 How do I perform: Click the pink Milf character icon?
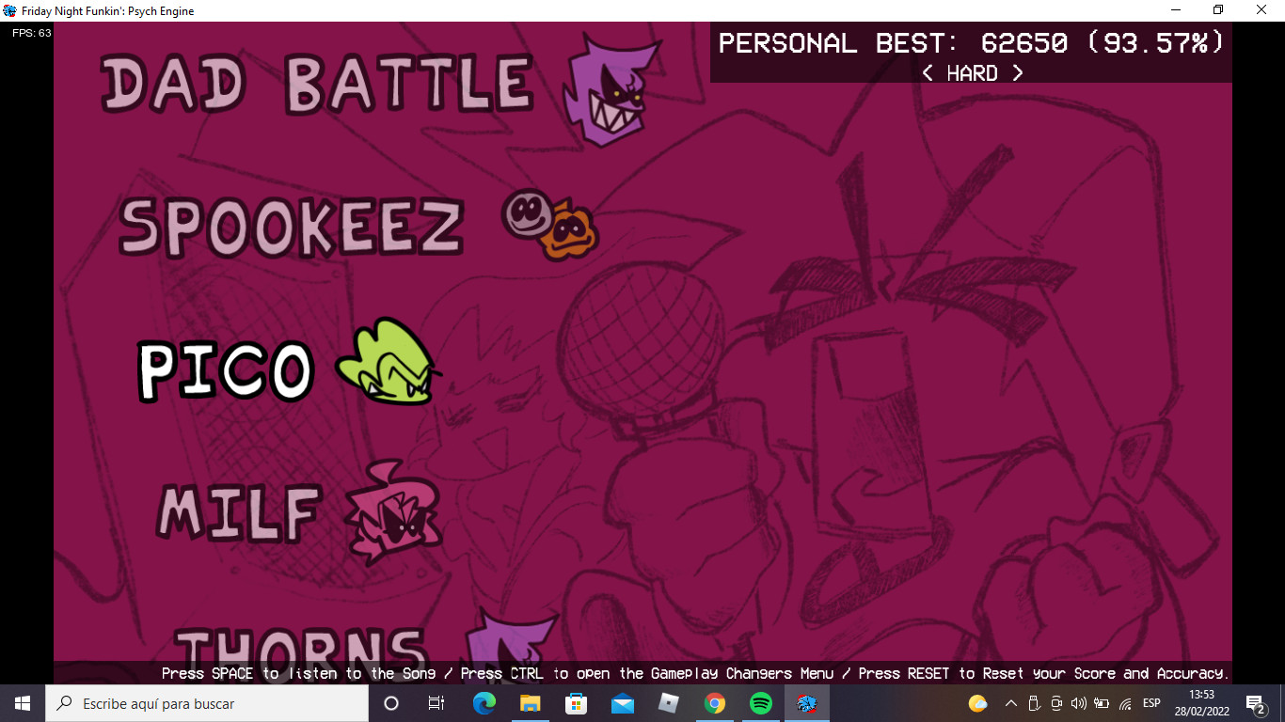pos(392,511)
